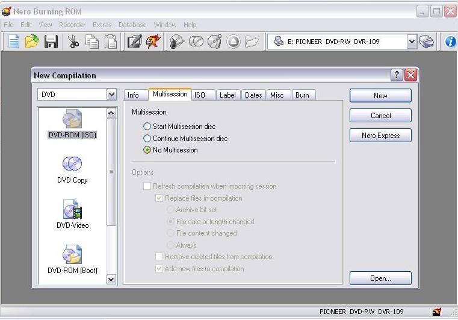Viewport: 458px width, 320px height.
Task: Open the View menu
Action: [x=45, y=25]
